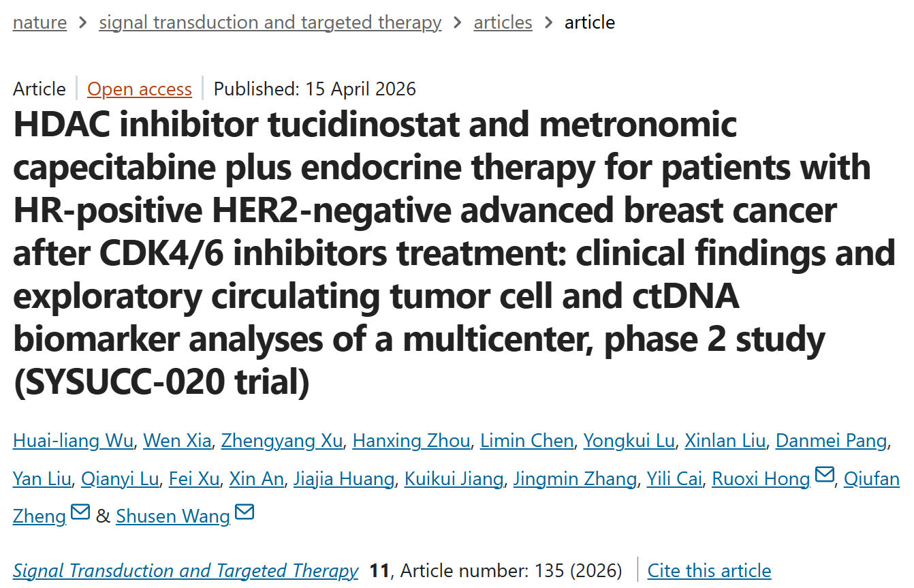Click the email icon beside Shusen Wang
This screenshot has height=588, width=914.
(x=244, y=512)
